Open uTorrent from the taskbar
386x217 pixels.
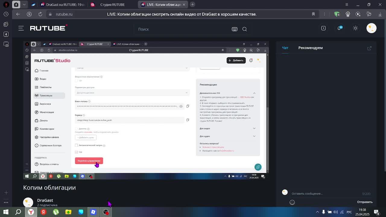tap(56, 212)
